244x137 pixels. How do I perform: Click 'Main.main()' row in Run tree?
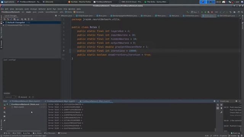click(x=19, y=107)
